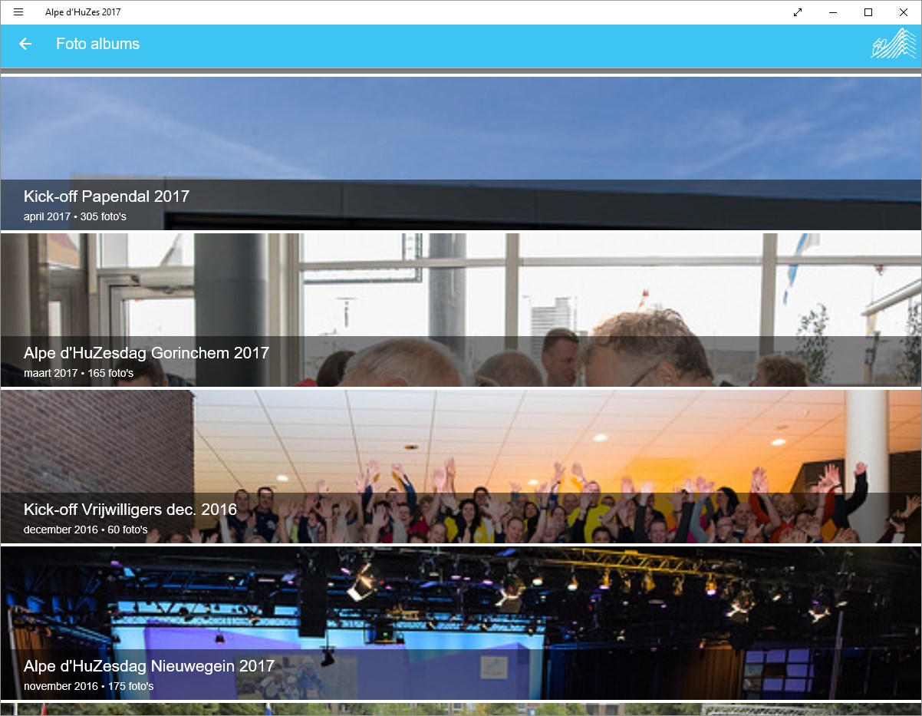Open the Alpe d'HuZesdag Gorinchem 2017 album
The image size is (922, 716).
tap(460, 310)
